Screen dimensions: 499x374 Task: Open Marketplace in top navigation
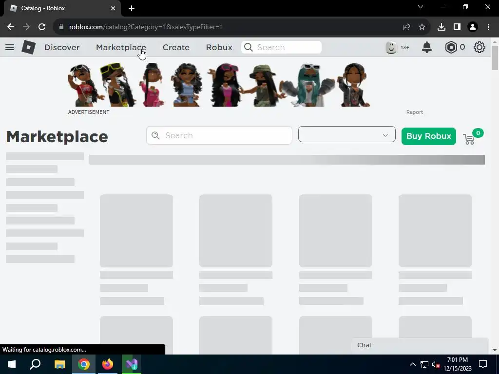click(121, 47)
